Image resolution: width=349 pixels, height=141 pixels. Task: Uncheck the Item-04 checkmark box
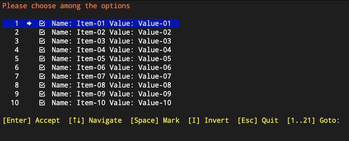click(x=42, y=50)
